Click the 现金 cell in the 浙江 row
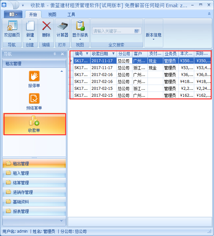Viewport: 214px width, 236px height. click(x=155, y=68)
